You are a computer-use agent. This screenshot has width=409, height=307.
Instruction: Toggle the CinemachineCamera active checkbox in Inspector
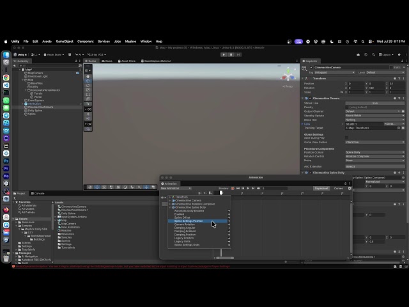point(311,67)
